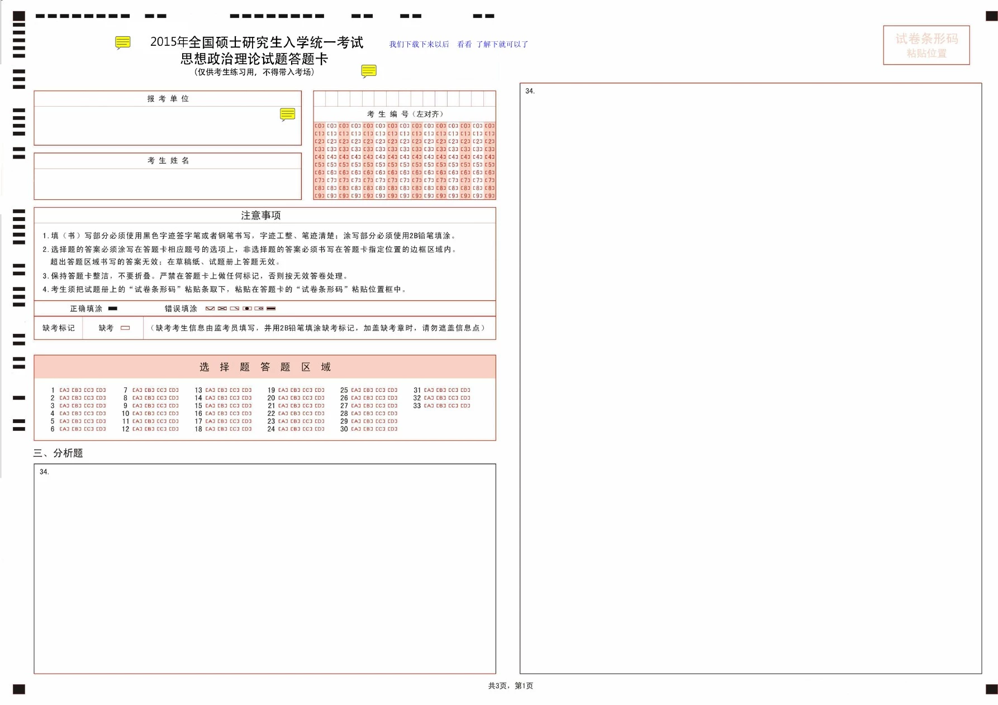Image resolution: width=998 pixels, height=705 pixels.
Task: Open the yellow comment note after 不得带入考场
Action: point(369,71)
